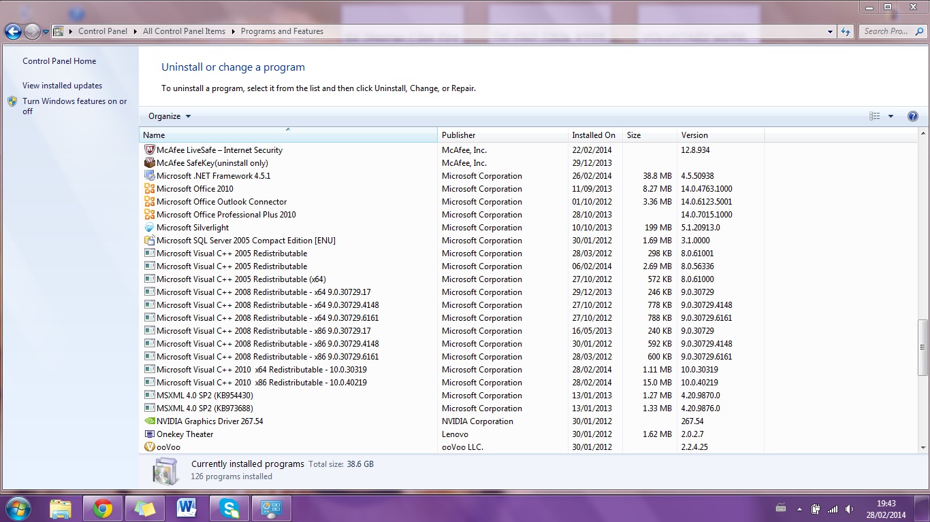
Task: Click the SQL Server 2005 Compact Edition icon
Action: click(150, 240)
